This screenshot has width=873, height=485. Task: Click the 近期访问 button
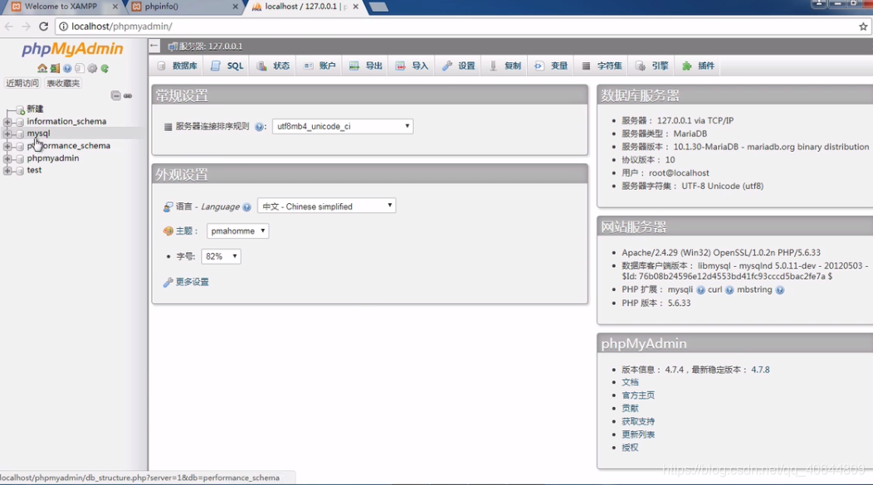point(22,84)
